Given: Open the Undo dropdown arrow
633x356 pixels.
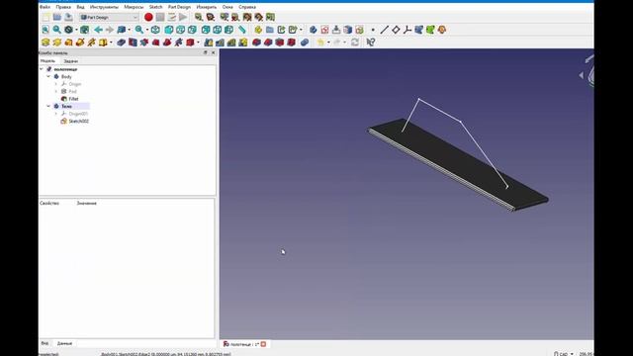Looking at the screenshot, I should [x=328, y=43].
